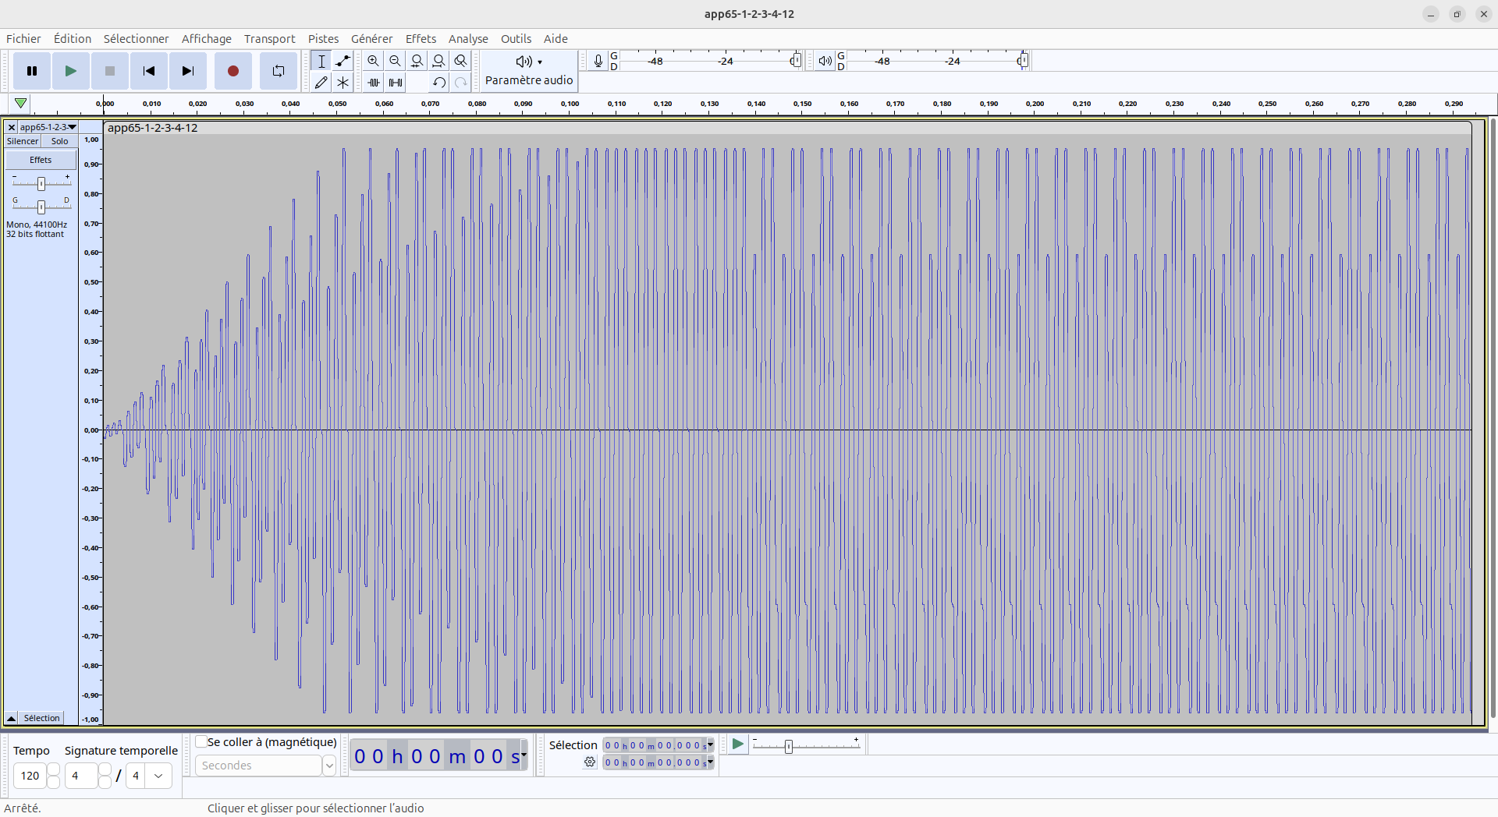Expand the time signature denominator dropdown
The image size is (1498, 817).
(158, 776)
